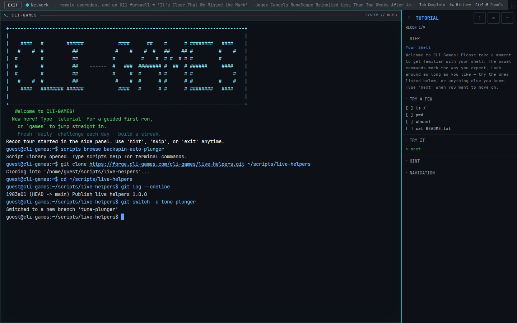This screenshot has height=323, width=517.
Task: Click the terminal cursor at the prompt
Action: (122, 217)
